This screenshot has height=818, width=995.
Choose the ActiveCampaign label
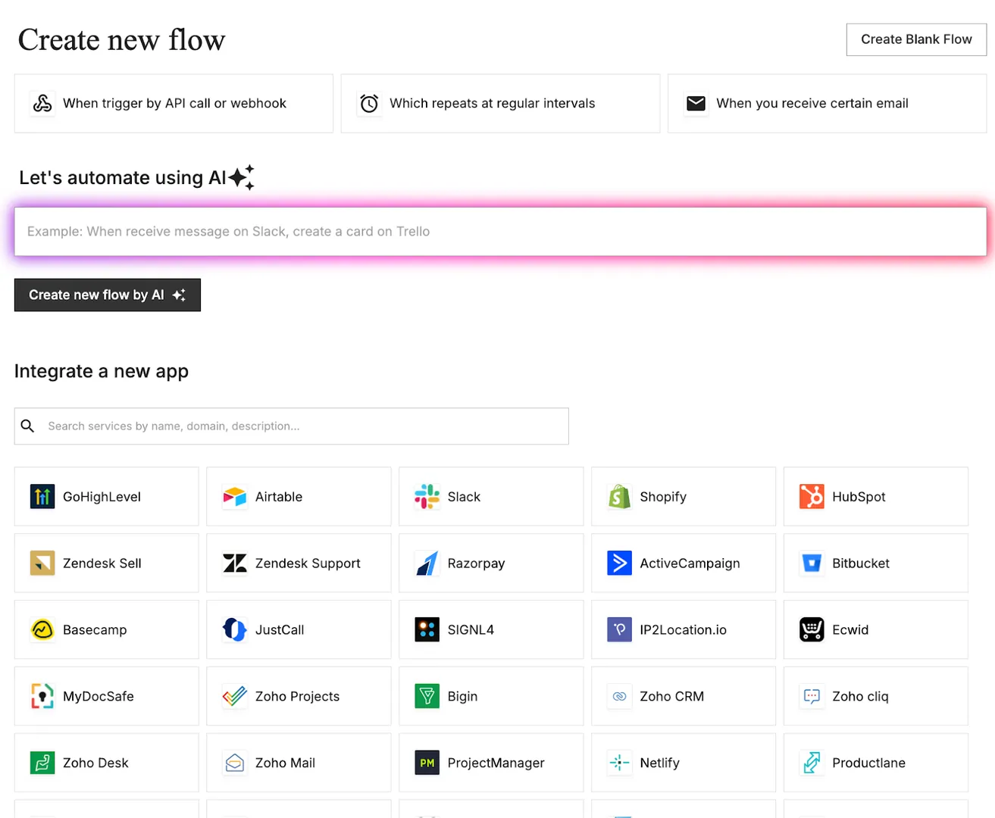click(x=690, y=564)
